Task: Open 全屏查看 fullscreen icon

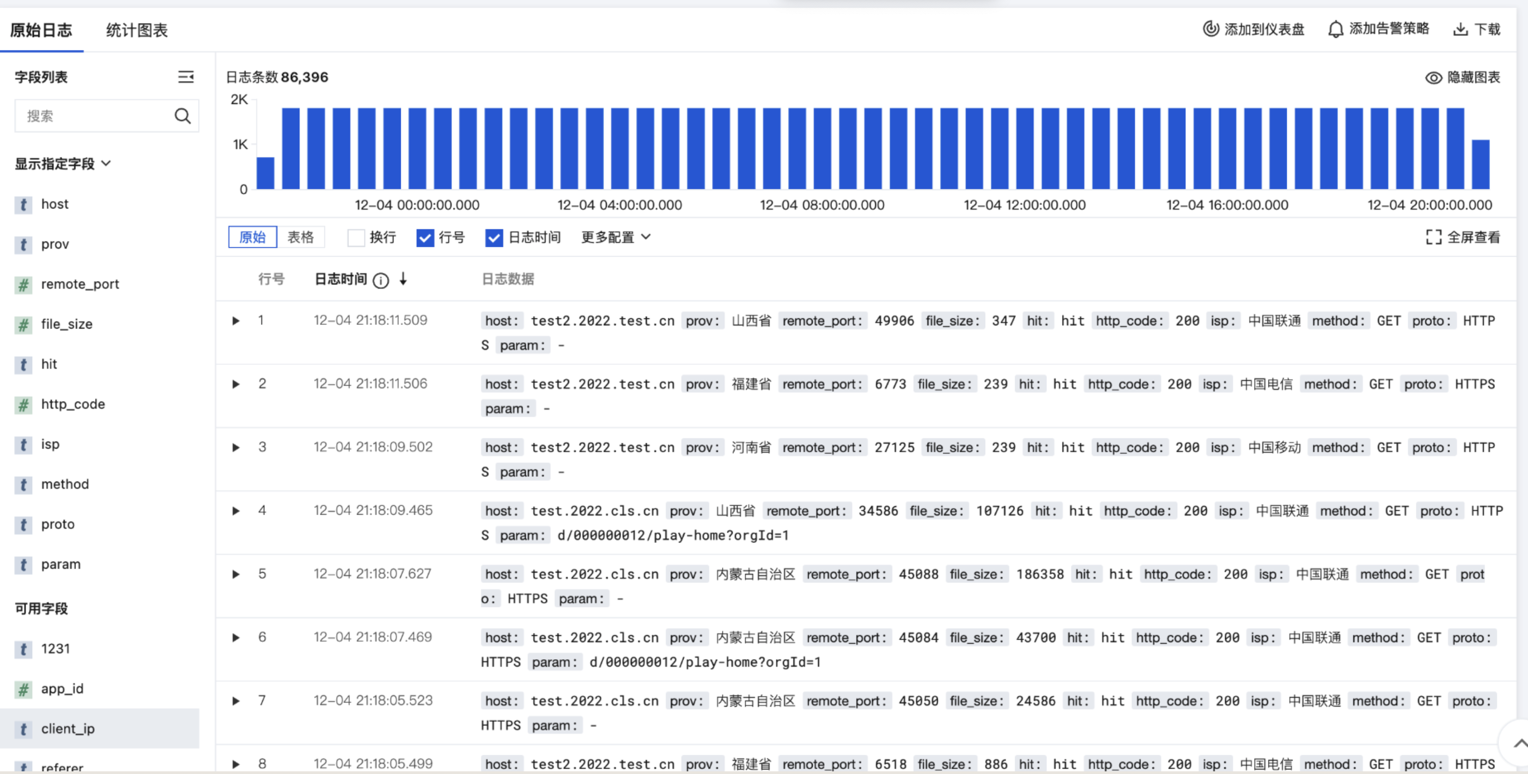Action: (x=1434, y=237)
